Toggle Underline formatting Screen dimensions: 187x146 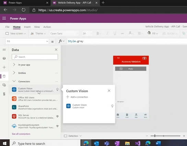pos(115,34)
